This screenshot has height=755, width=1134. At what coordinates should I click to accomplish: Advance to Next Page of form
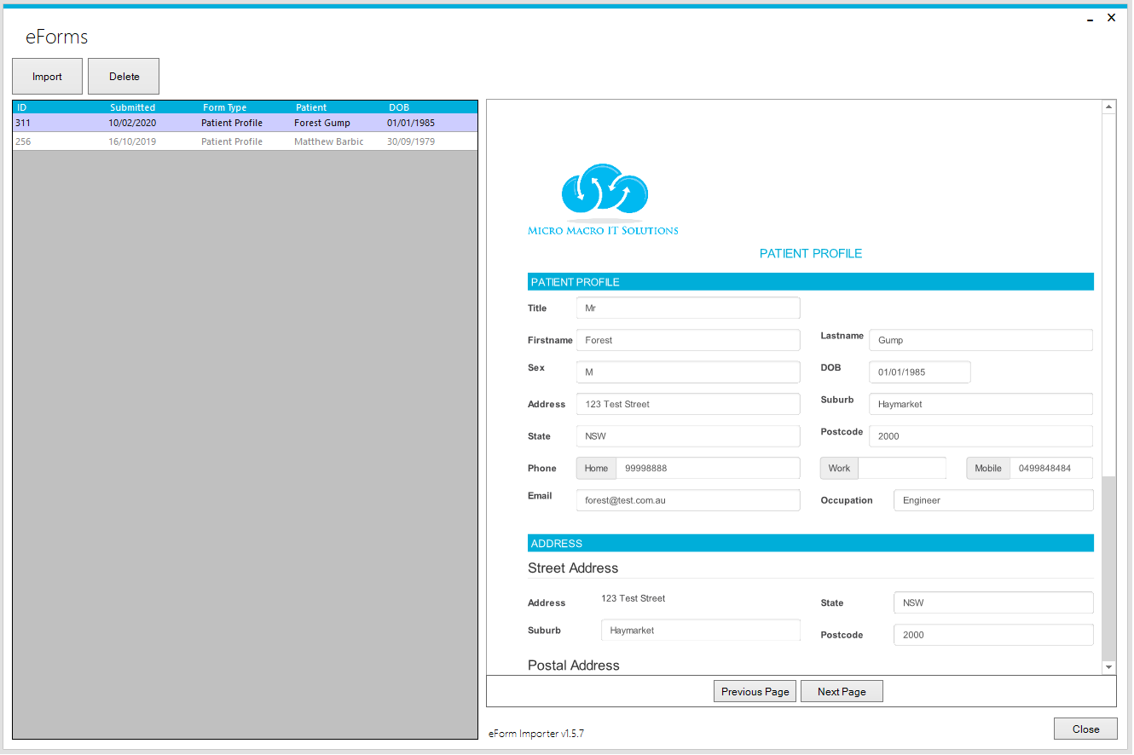pyautogui.click(x=842, y=691)
